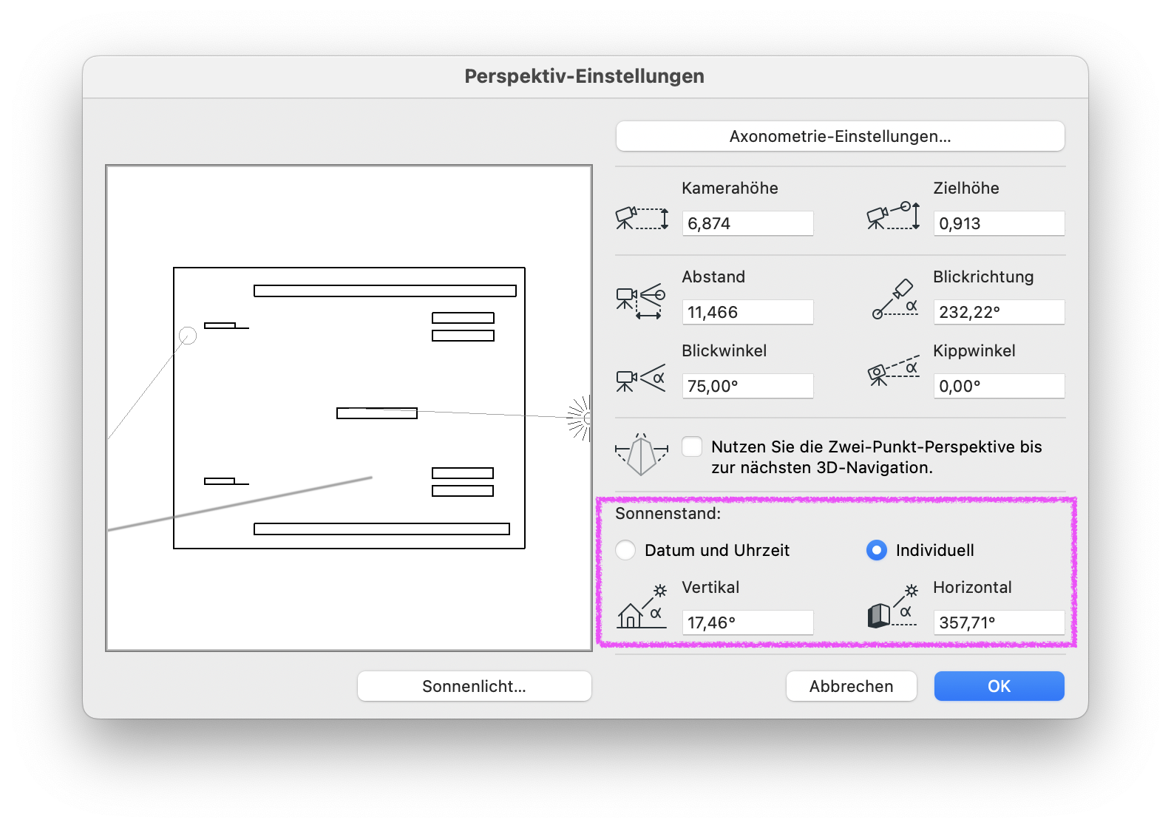
Task: Click the target height icon next to Zielhöhe
Action: click(x=893, y=216)
